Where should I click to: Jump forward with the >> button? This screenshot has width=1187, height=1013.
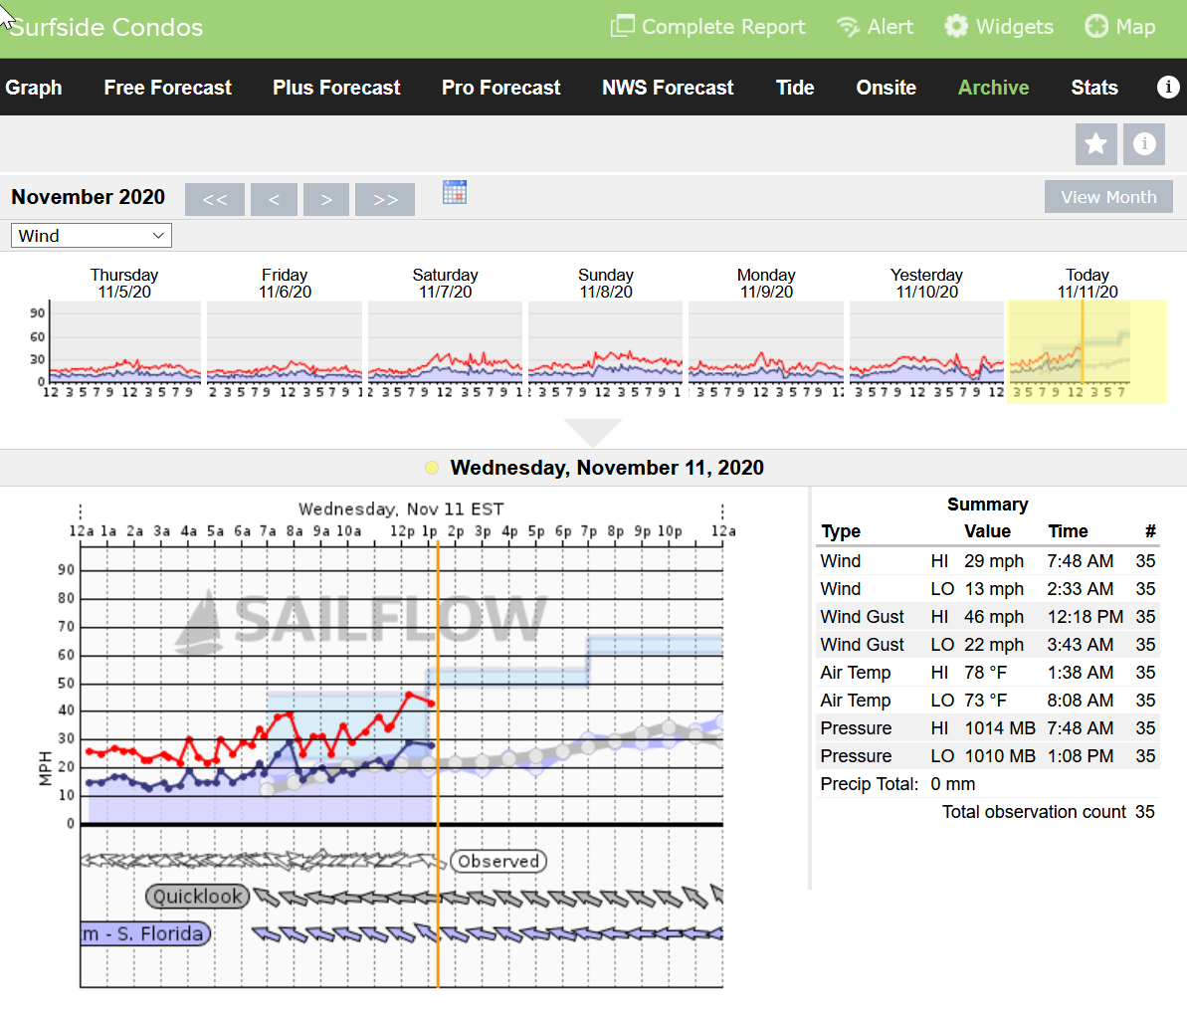coord(385,199)
